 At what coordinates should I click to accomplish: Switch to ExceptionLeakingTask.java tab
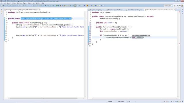[97, 10]
